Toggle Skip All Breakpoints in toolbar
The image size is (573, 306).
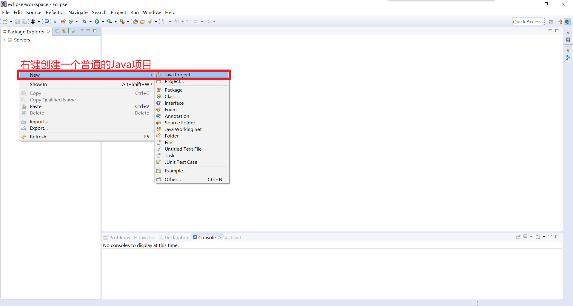pos(55,21)
